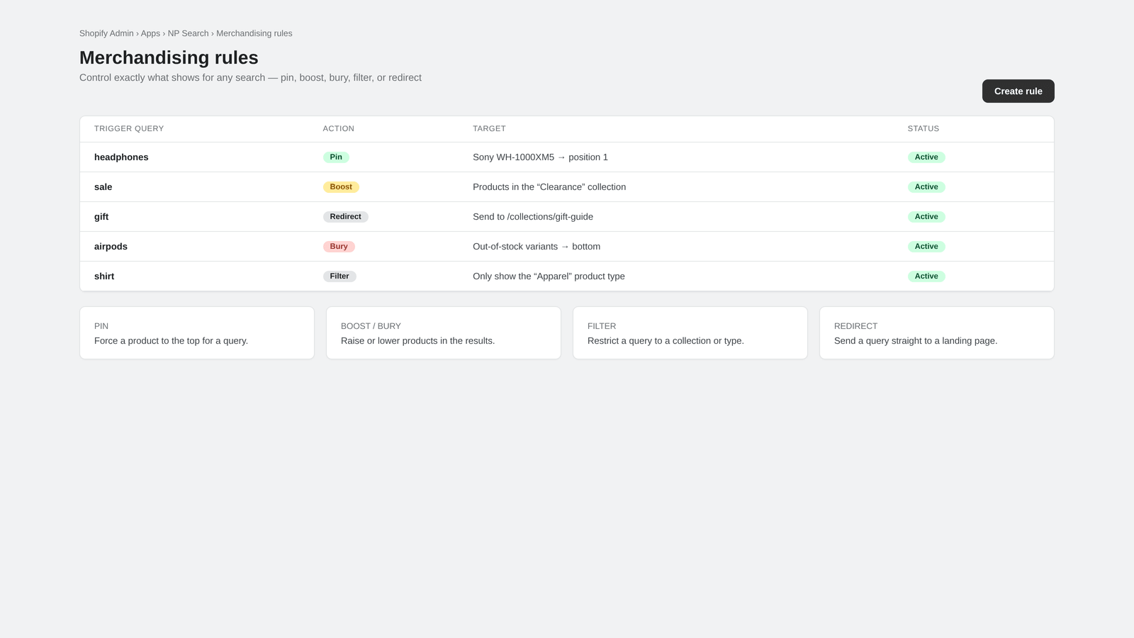Click the Boost action badge
This screenshot has width=1134, height=638.
coord(341,187)
